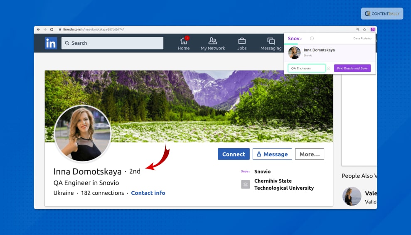Click Find Emails and Save button
411x235 pixels.
click(x=352, y=68)
